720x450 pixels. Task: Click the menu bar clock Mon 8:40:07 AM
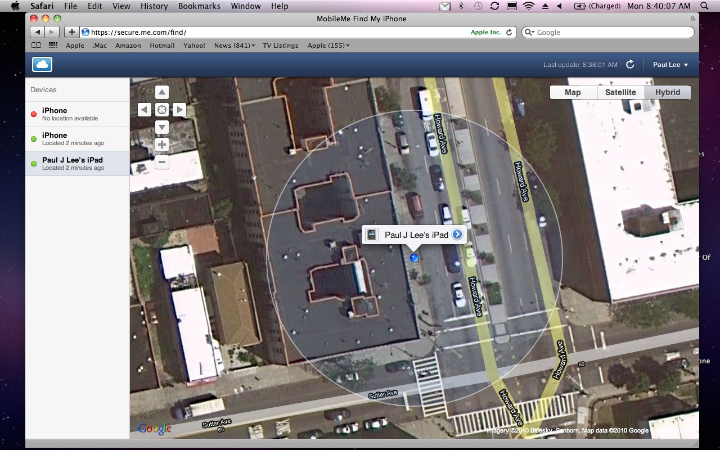pos(659,6)
